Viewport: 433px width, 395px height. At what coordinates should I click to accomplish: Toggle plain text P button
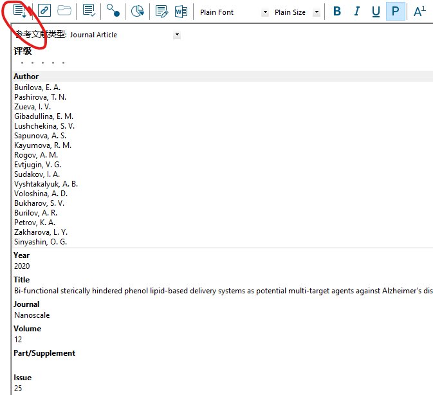[396, 12]
